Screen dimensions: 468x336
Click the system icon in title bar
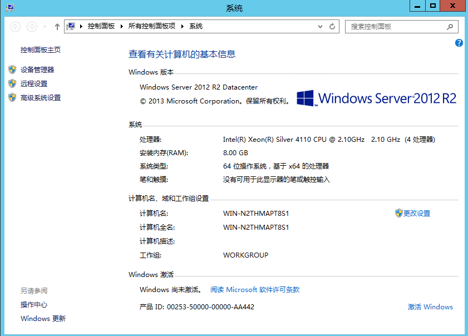click(x=9, y=7)
